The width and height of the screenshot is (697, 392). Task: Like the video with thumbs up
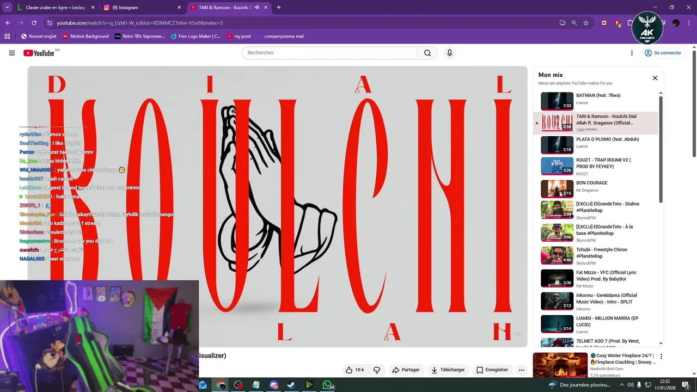[x=354, y=370]
